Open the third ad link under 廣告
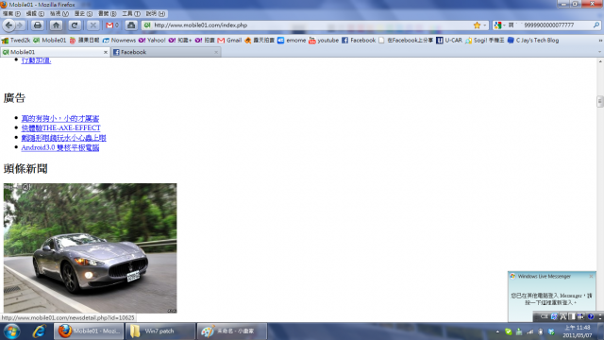The height and width of the screenshot is (340, 604). [63, 138]
